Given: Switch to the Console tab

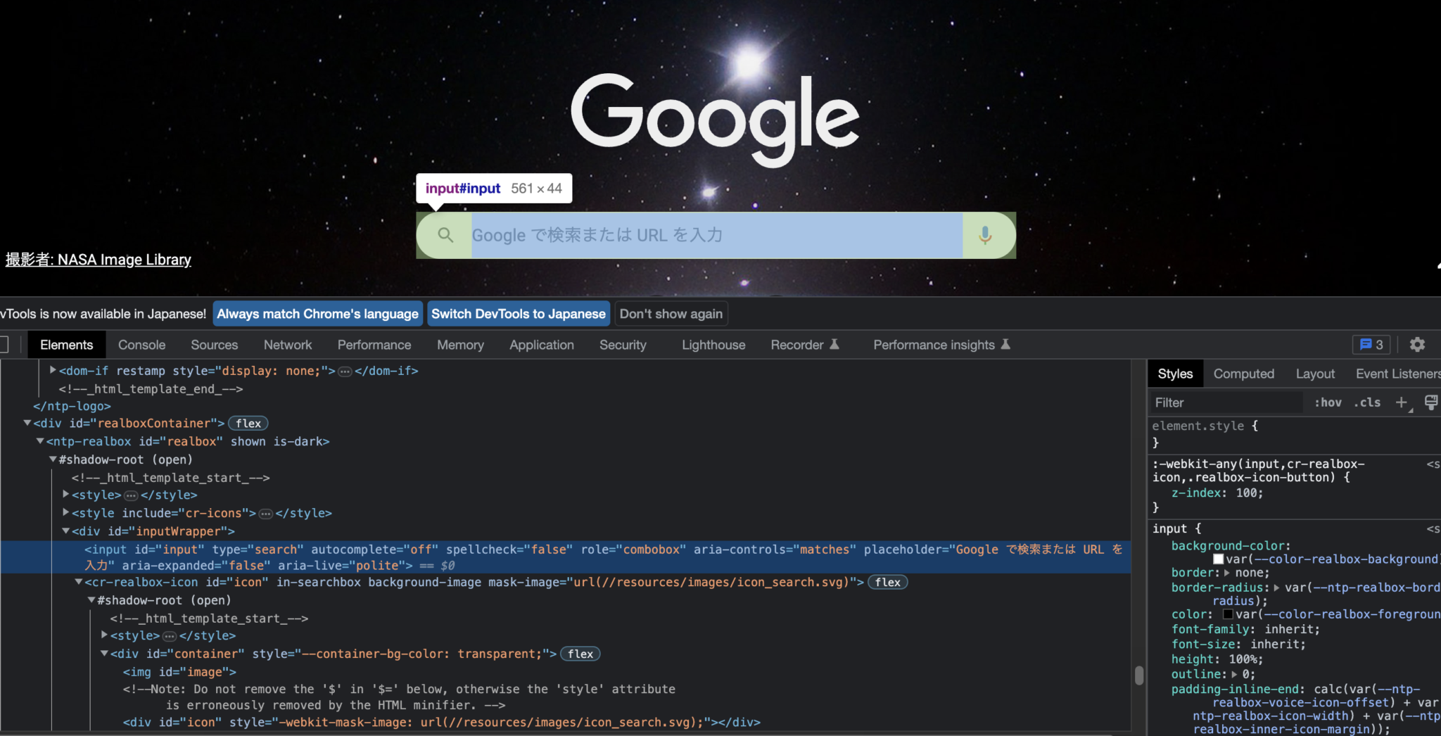Looking at the screenshot, I should pyautogui.click(x=141, y=345).
